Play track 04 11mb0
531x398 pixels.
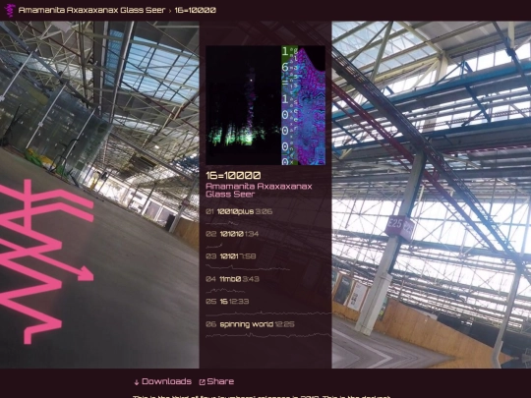[230, 279]
